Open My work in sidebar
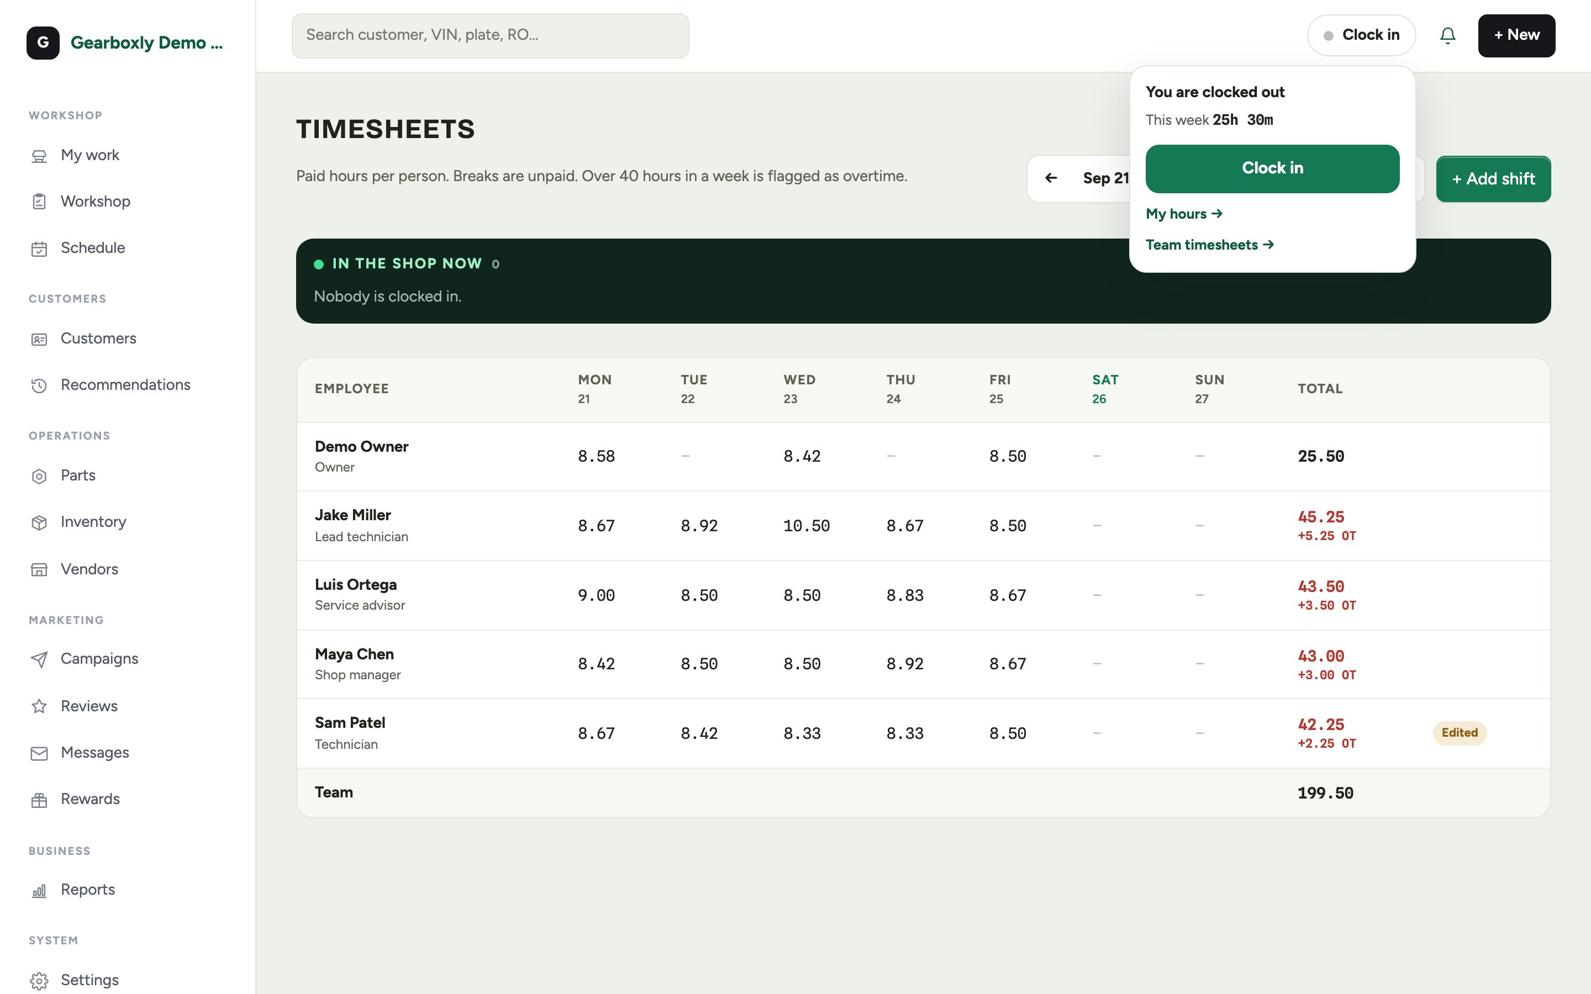 (90, 155)
